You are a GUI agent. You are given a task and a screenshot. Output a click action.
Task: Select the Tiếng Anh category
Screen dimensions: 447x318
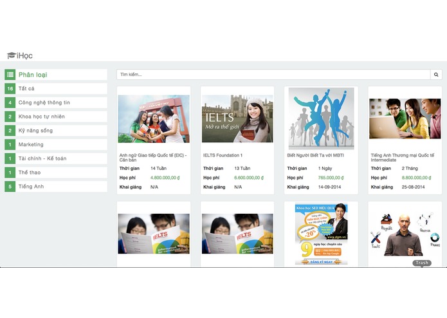[x=56, y=186]
